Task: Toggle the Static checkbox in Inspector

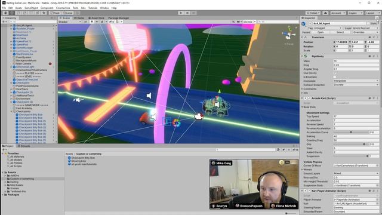Action: (369, 23)
